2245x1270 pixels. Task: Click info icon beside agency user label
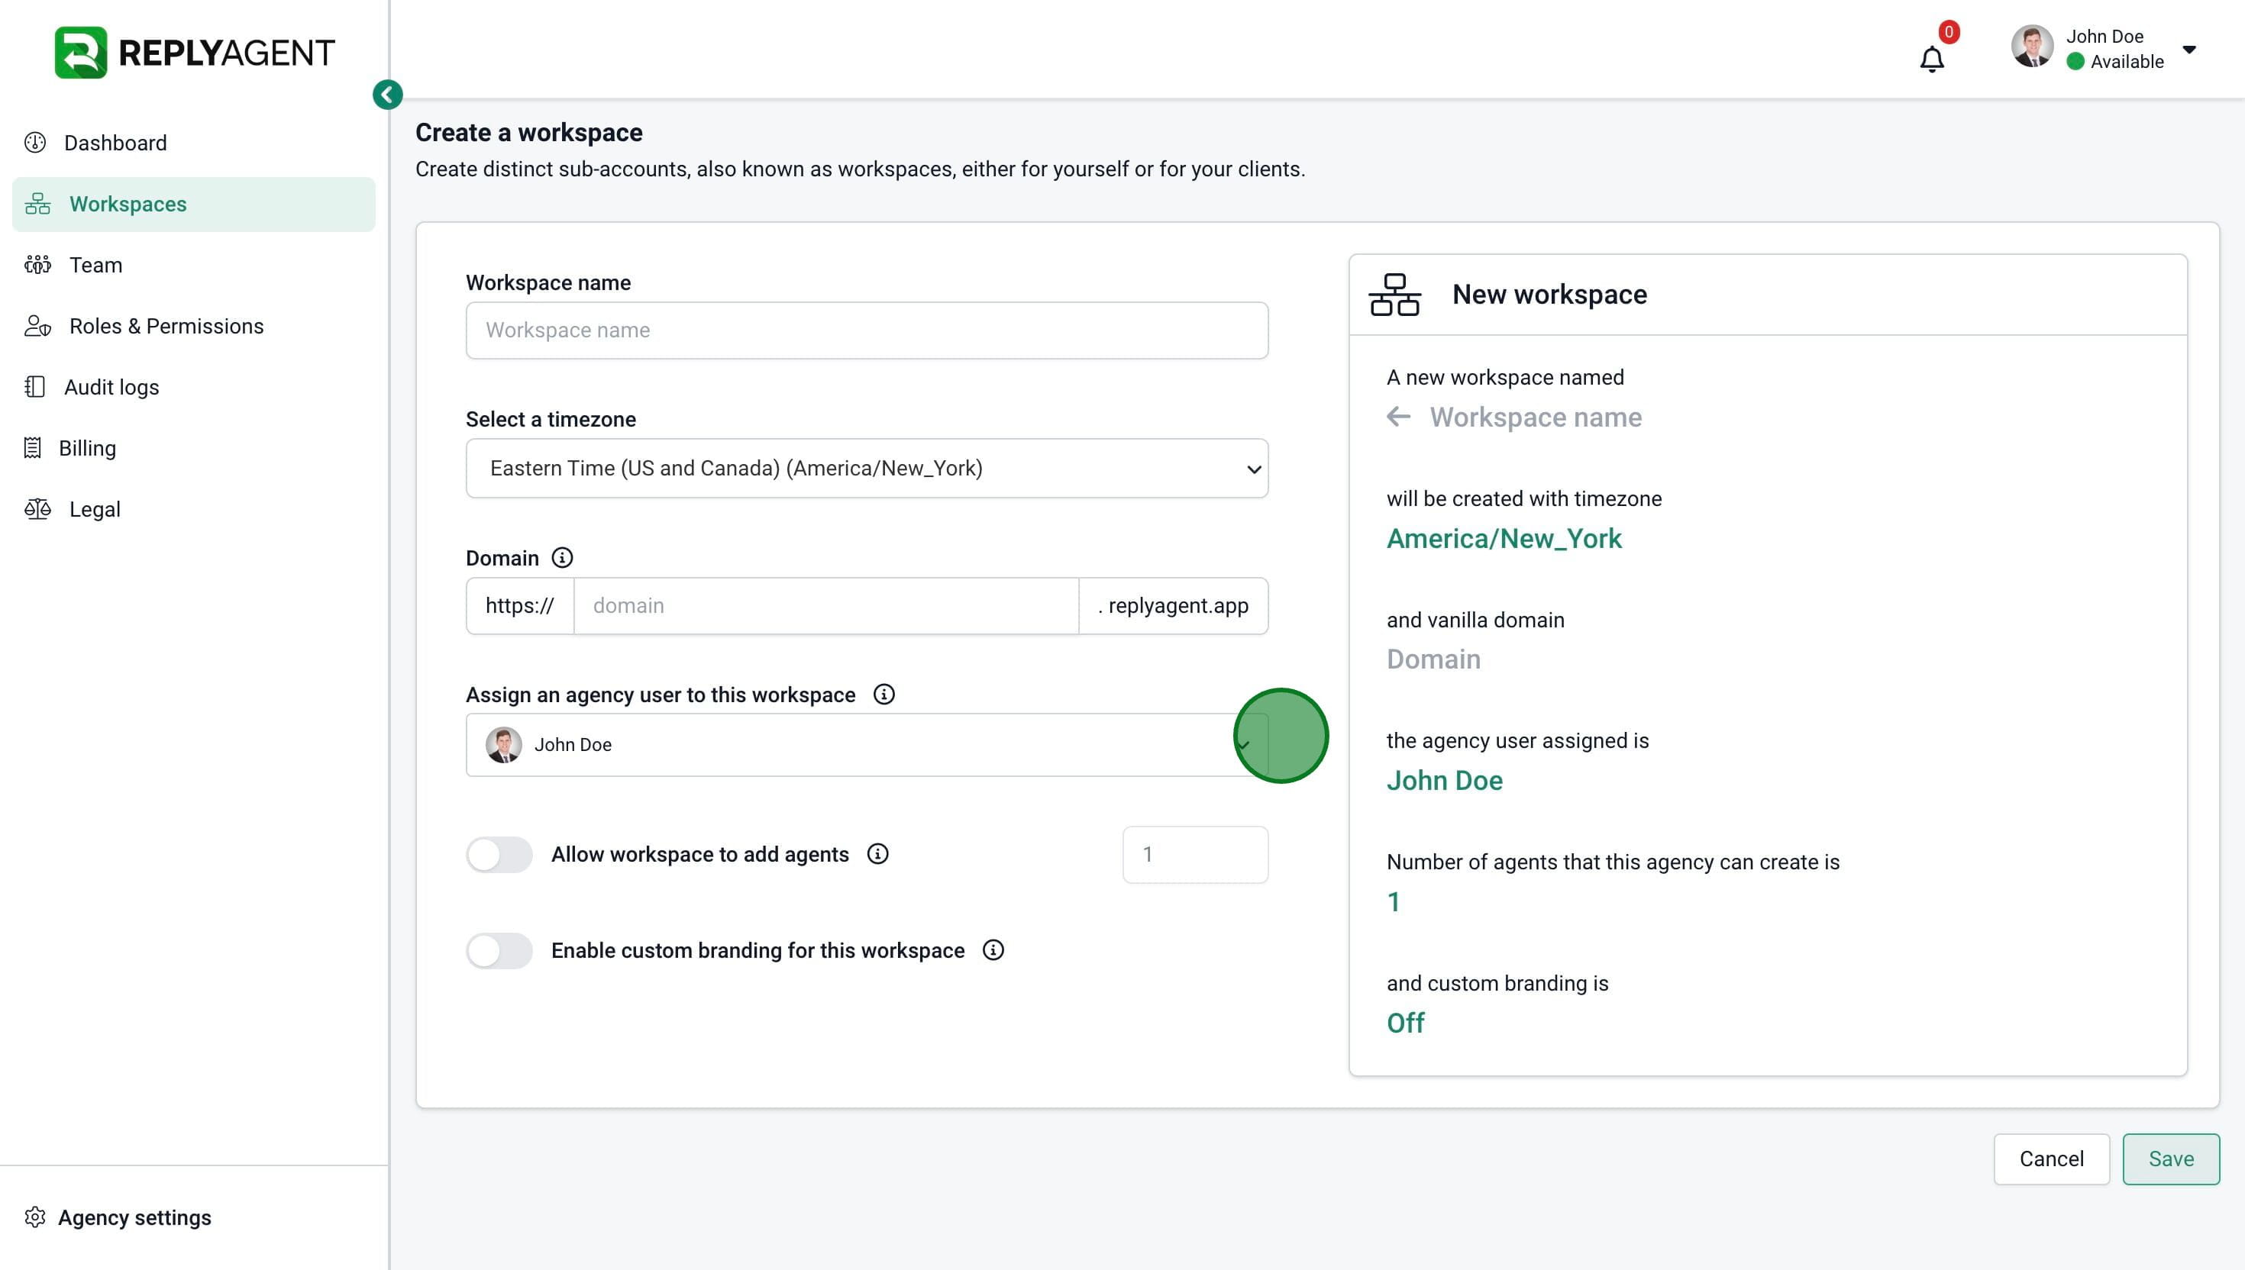click(883, 695)
